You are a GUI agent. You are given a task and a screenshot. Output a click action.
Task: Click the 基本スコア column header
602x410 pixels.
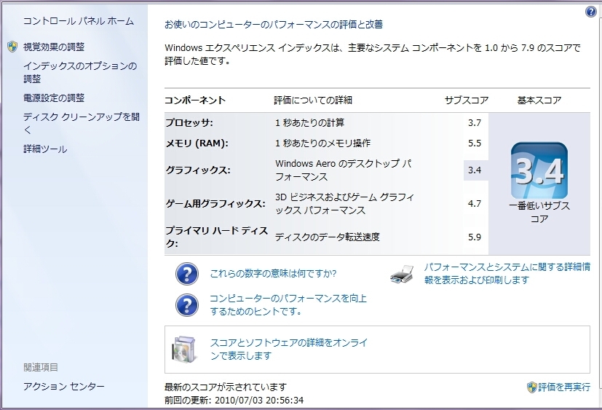pos(539,100)
